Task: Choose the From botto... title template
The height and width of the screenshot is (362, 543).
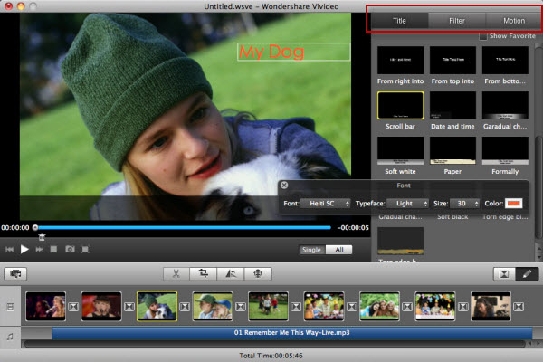Action: pyautogui.click(x=505, y=61)
